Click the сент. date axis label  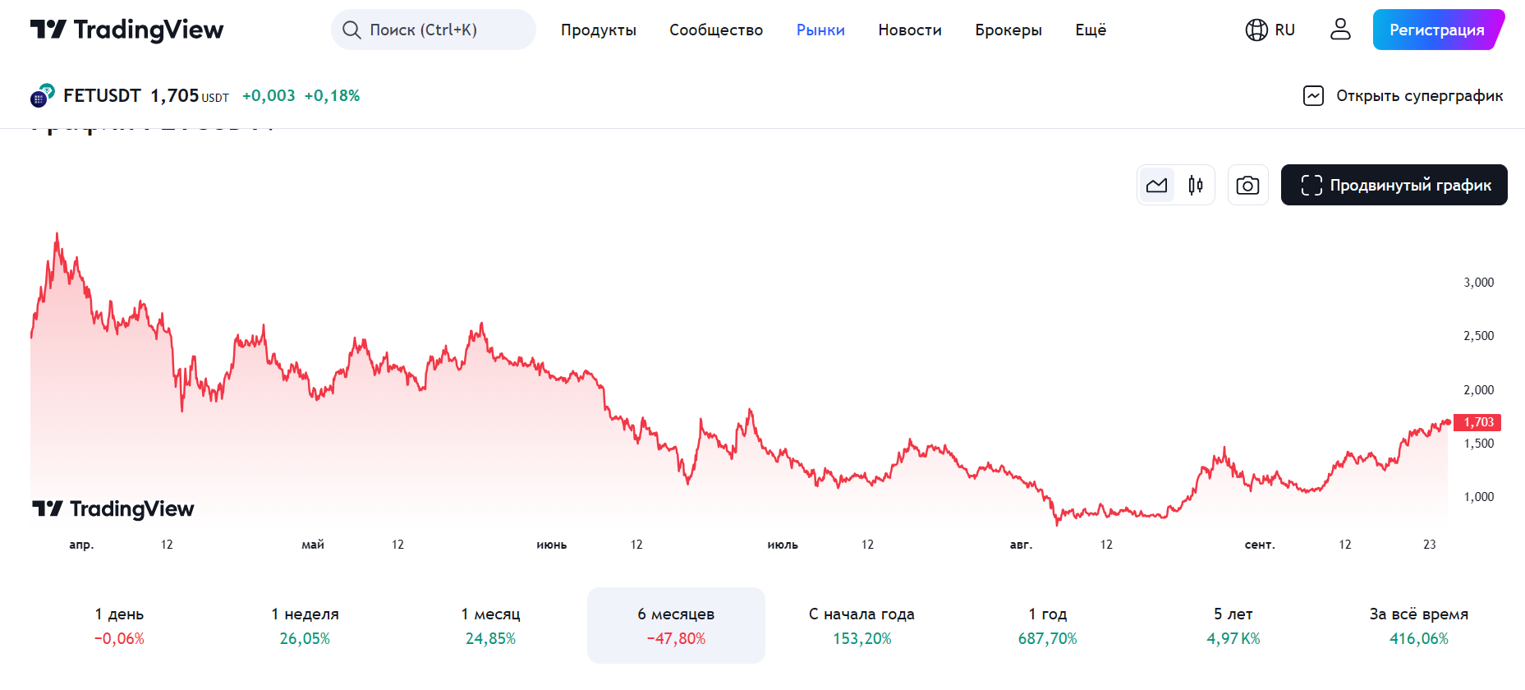1260,545
